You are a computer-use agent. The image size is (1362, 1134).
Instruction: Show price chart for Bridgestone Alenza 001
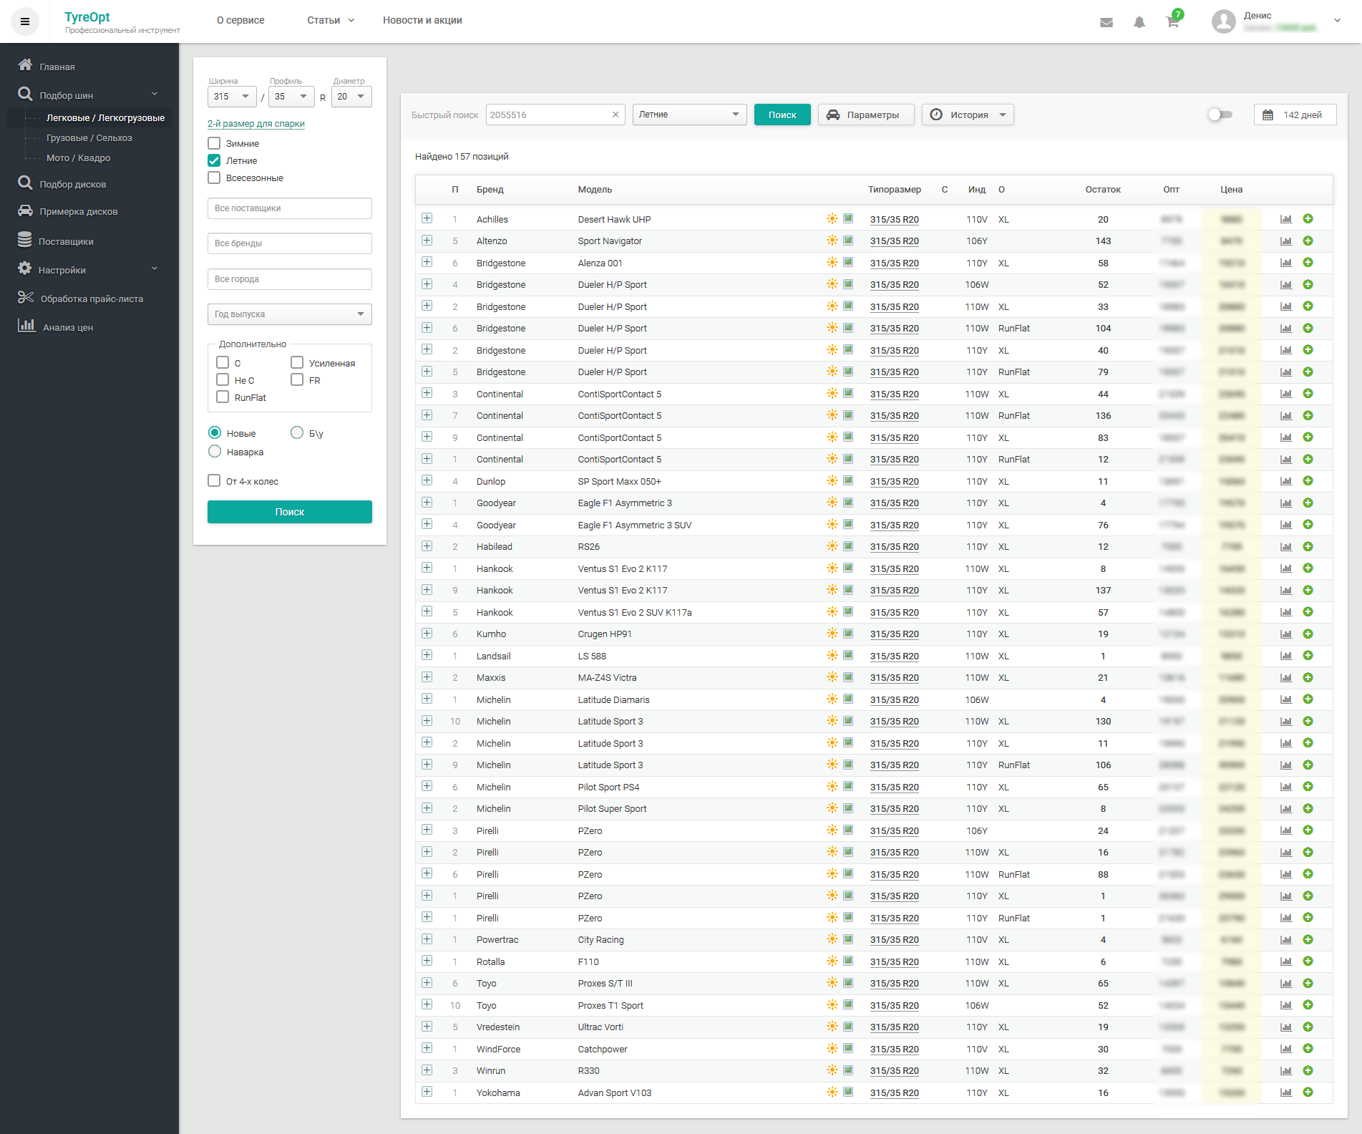[1286, 263]
